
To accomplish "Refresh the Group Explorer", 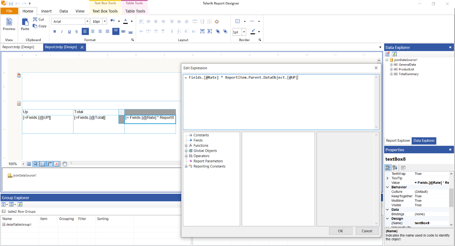I will pos(20,204).
